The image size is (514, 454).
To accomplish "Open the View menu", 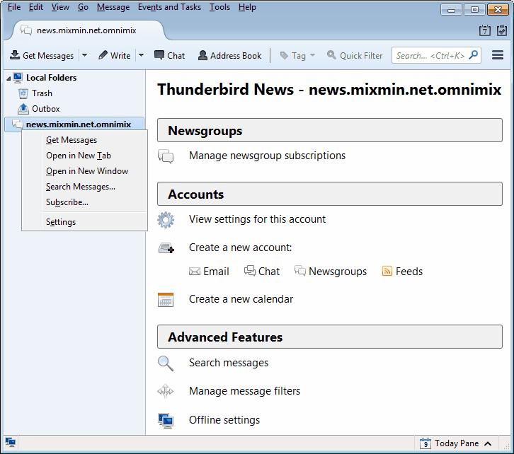I will click(60, 7).
